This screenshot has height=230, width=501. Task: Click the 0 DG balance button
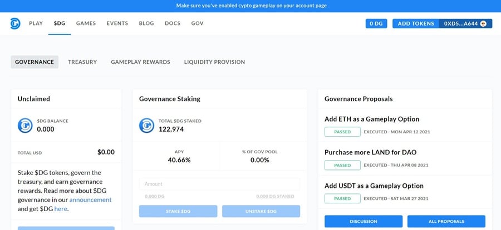click(376, 23)
